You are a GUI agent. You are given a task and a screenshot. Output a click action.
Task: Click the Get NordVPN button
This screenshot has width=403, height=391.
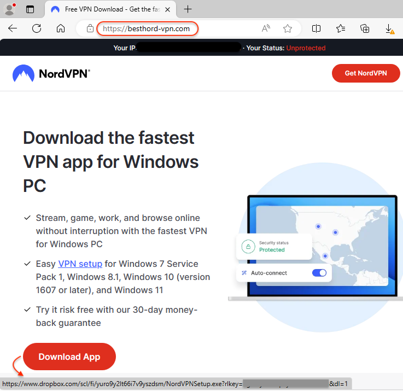point(366,73)
